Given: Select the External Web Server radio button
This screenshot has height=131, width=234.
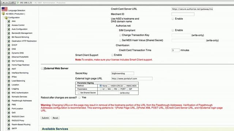Looking at the screenshot, I should tap(42, 68).
